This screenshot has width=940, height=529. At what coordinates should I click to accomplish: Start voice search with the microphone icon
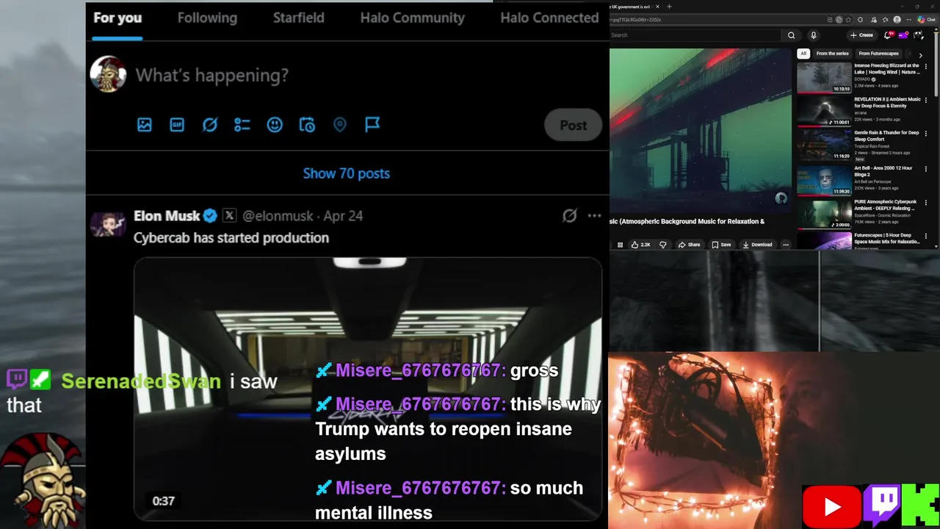point(814,35)
